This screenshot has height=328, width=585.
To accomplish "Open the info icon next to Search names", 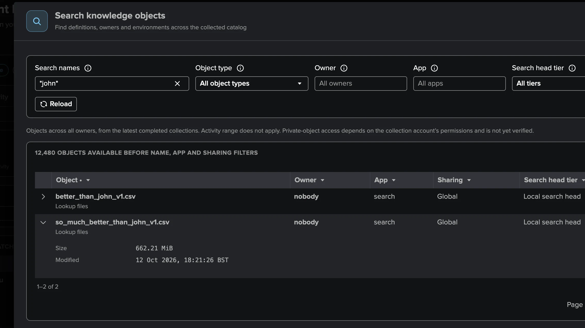I will (88, 68).
